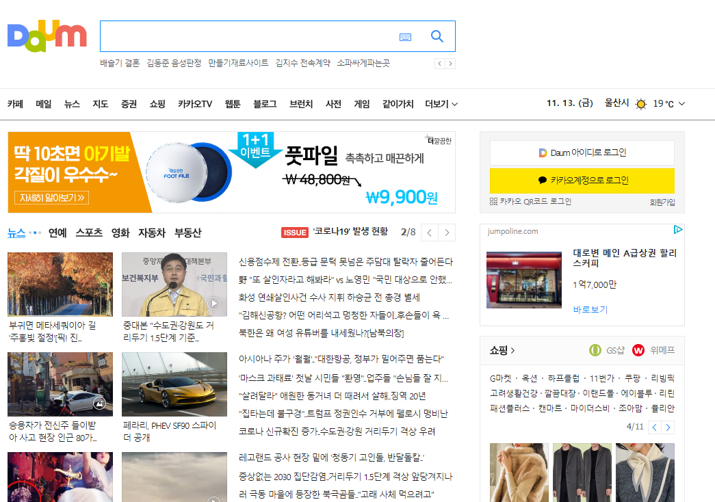Expand the 더보기 menu
Image resolution: width=715 pixels, height=502 pixels.
click(441, 104)
